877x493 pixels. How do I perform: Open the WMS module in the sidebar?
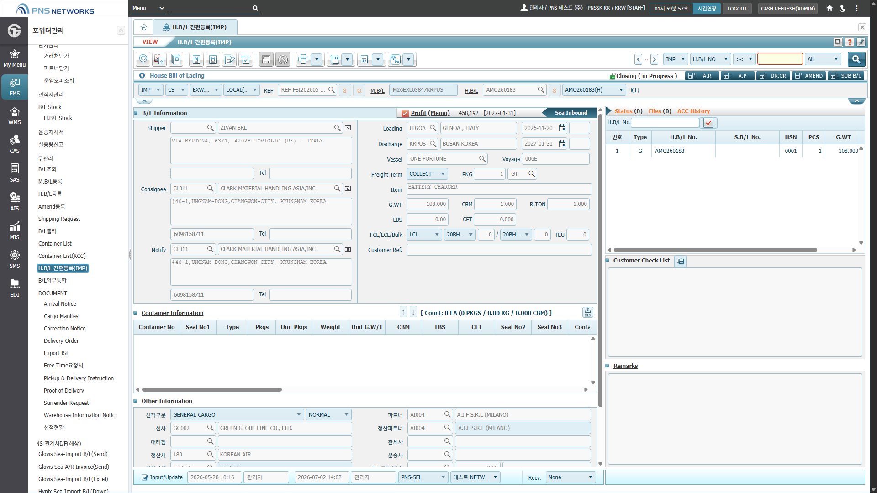pos(15,116)
